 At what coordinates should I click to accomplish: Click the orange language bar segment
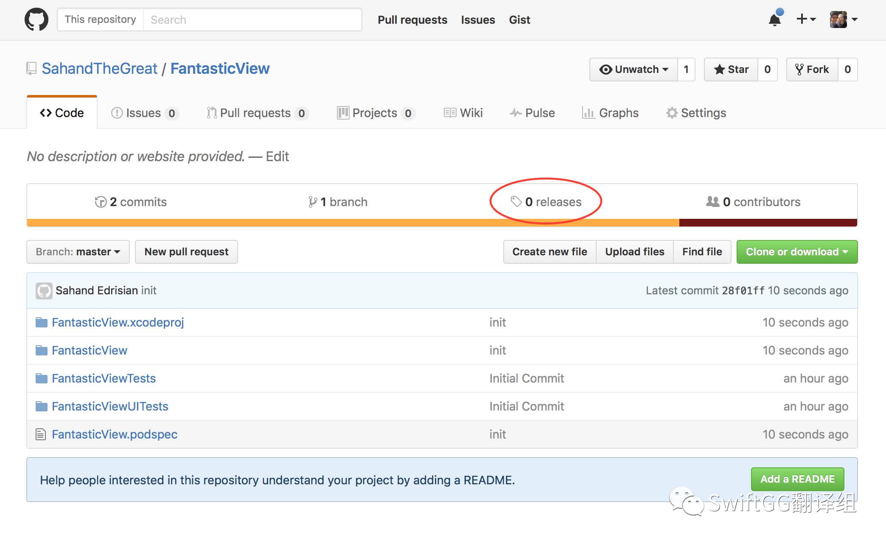(353, 223)
